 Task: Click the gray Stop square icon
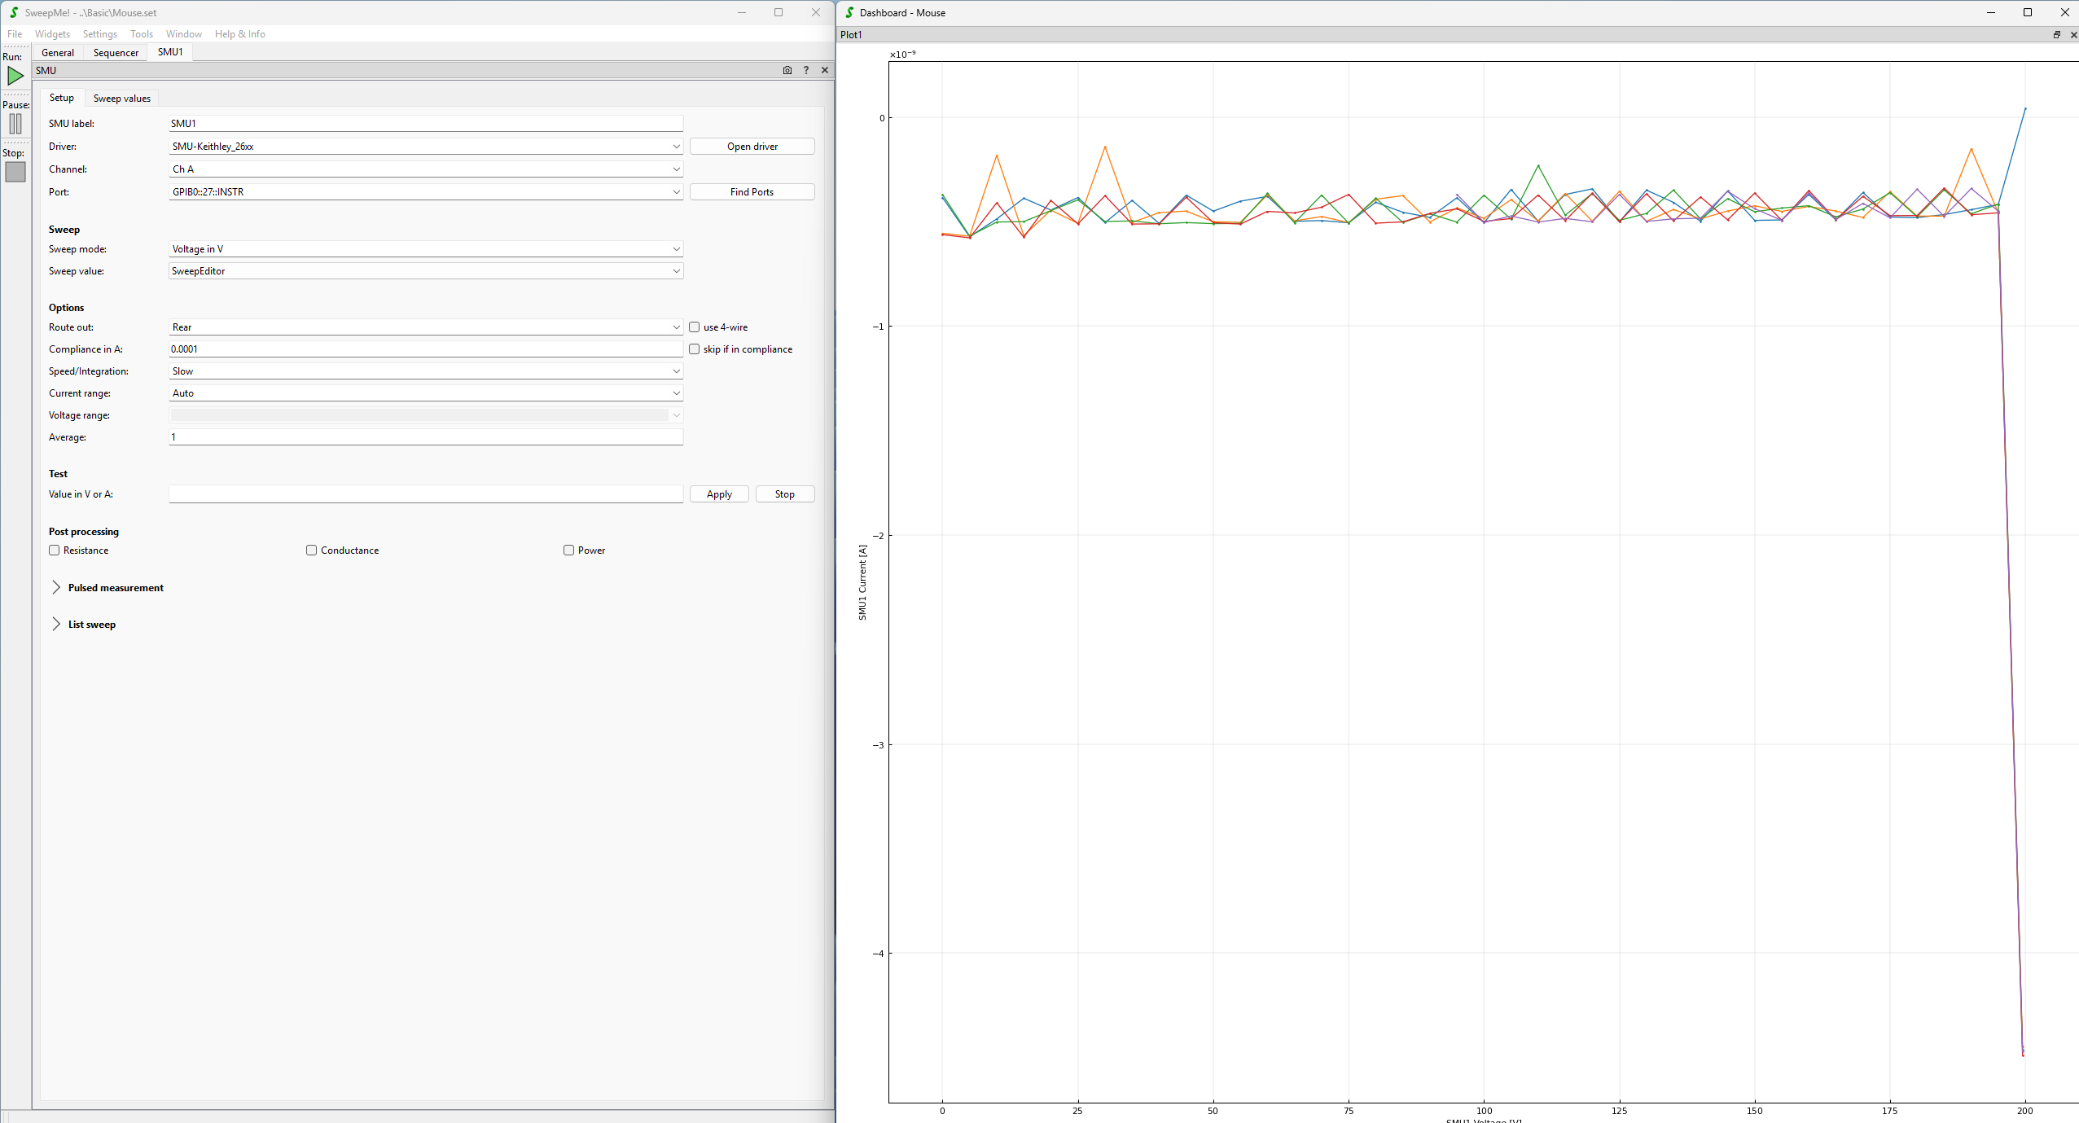coord(15,172)
